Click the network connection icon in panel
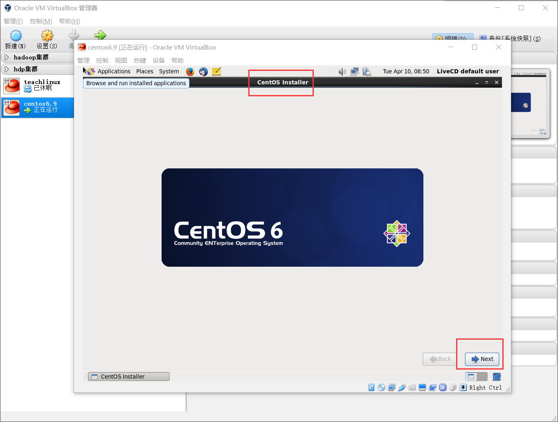 pos(354,72)
